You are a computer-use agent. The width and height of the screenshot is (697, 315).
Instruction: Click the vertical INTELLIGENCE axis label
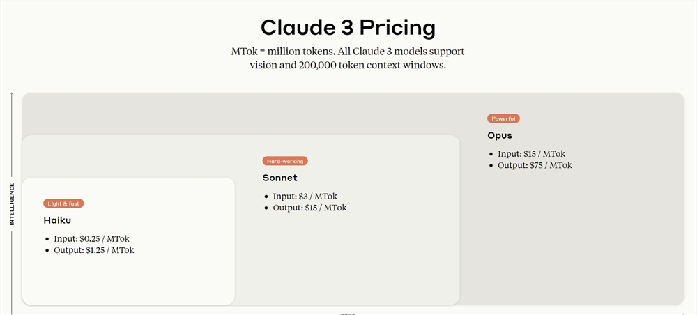point(12,203)
